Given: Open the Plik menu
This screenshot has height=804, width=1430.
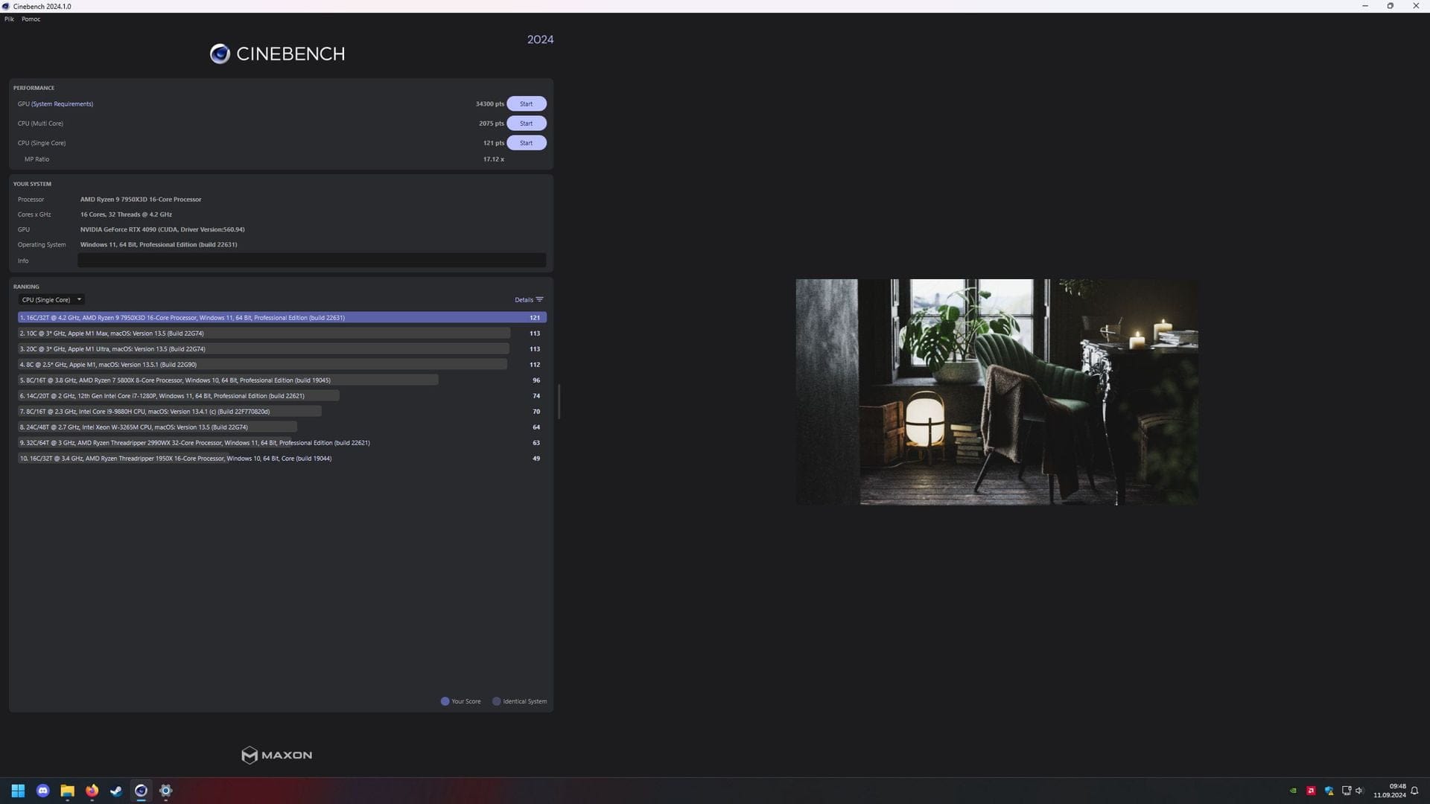Looking at the screenshot, I should pyautogui.click(x=9, y=19).
